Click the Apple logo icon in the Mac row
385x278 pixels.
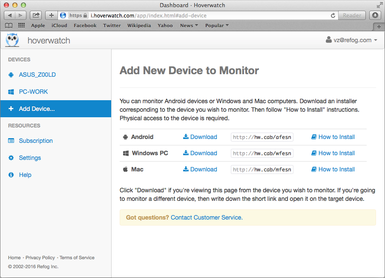[126, 169]
